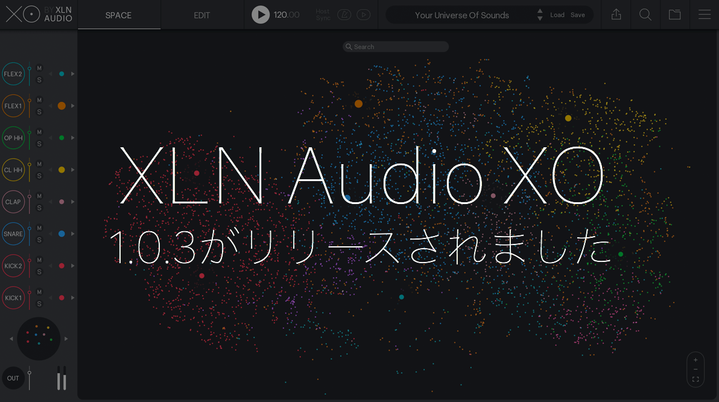The image size is (719, 402).
Task: Click the Load preset button
Action: 557,15
